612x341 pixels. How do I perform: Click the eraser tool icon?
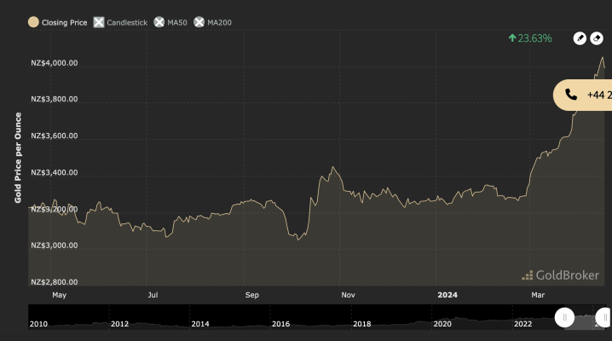[598, 38]
